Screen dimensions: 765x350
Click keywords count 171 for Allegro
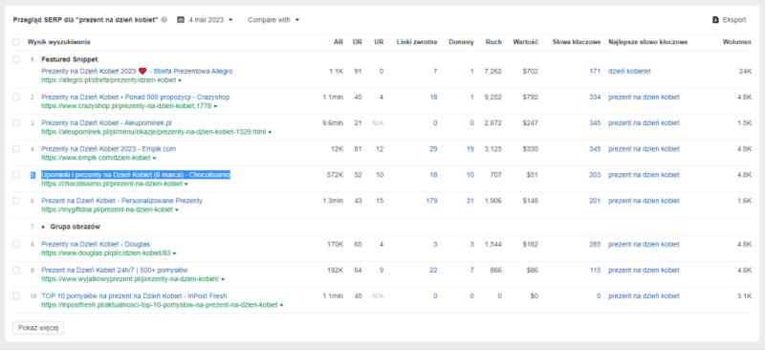[x=595, y=72]
